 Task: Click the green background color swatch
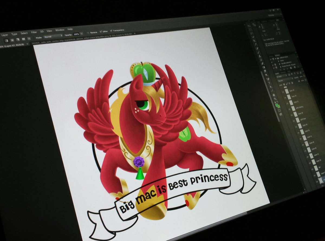279,107
